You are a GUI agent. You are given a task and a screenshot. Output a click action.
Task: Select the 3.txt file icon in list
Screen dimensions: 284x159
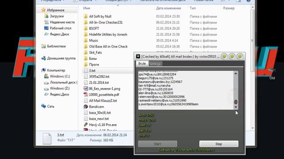coord(86,71)
